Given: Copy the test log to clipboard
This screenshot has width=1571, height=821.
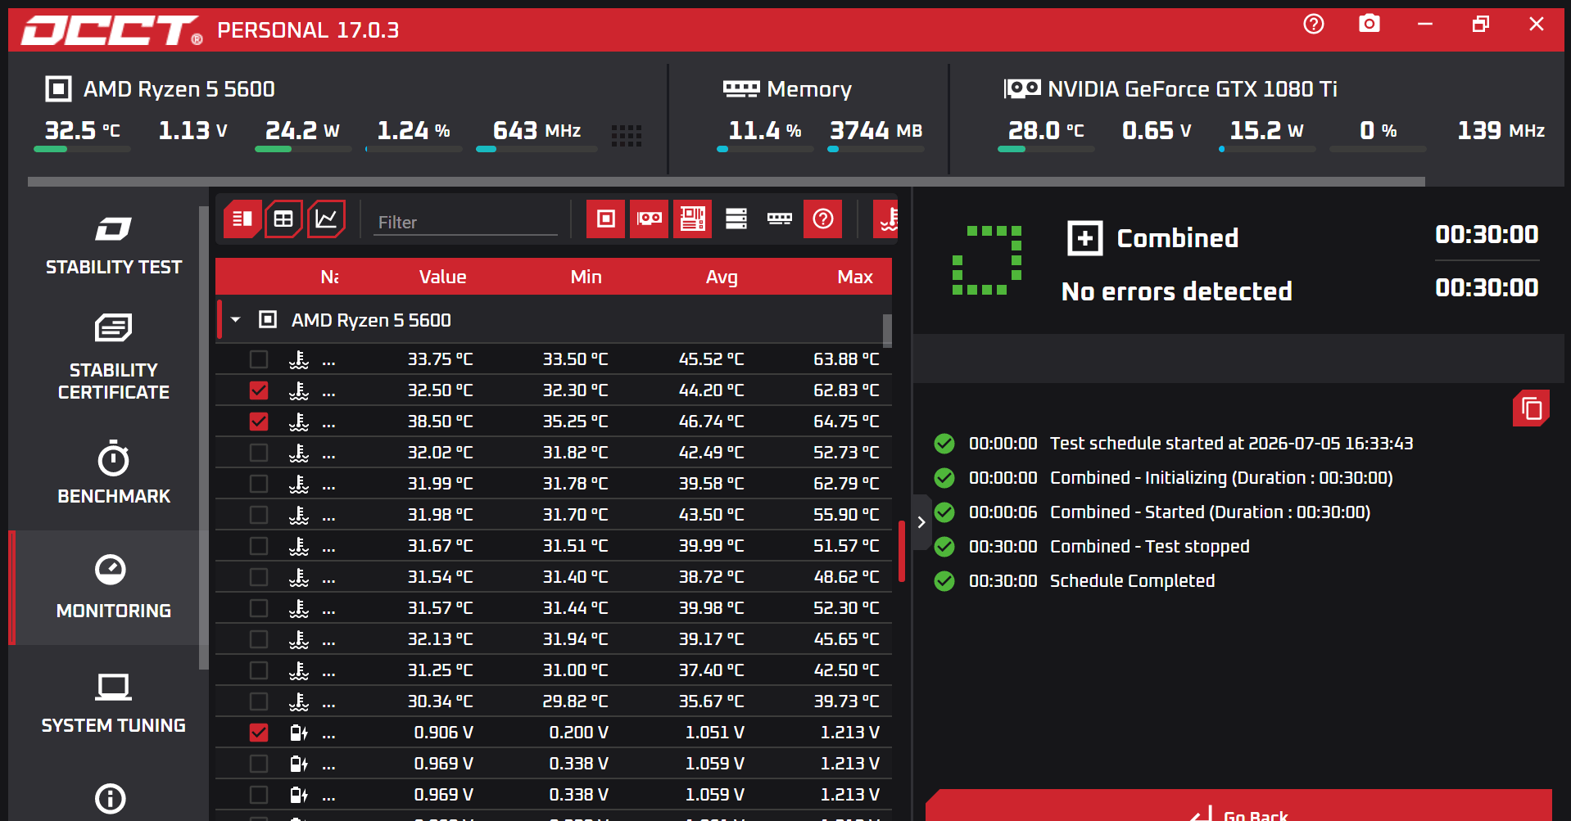Looking at the screenshot, I should click(1531, 408).
